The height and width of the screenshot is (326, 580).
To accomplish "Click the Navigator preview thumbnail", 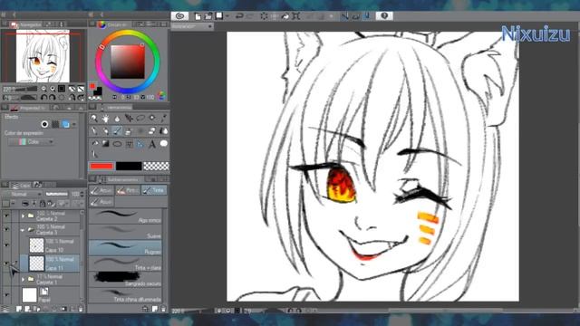I will [43, 56].
